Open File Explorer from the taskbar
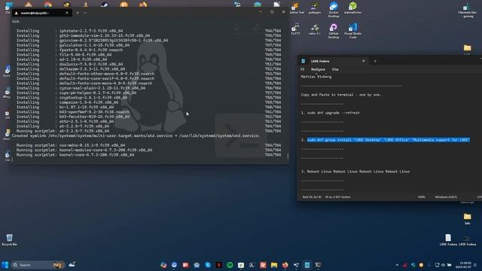Viewport: 482px width, 271px height. pyautogui.click(x=274, y=265)
